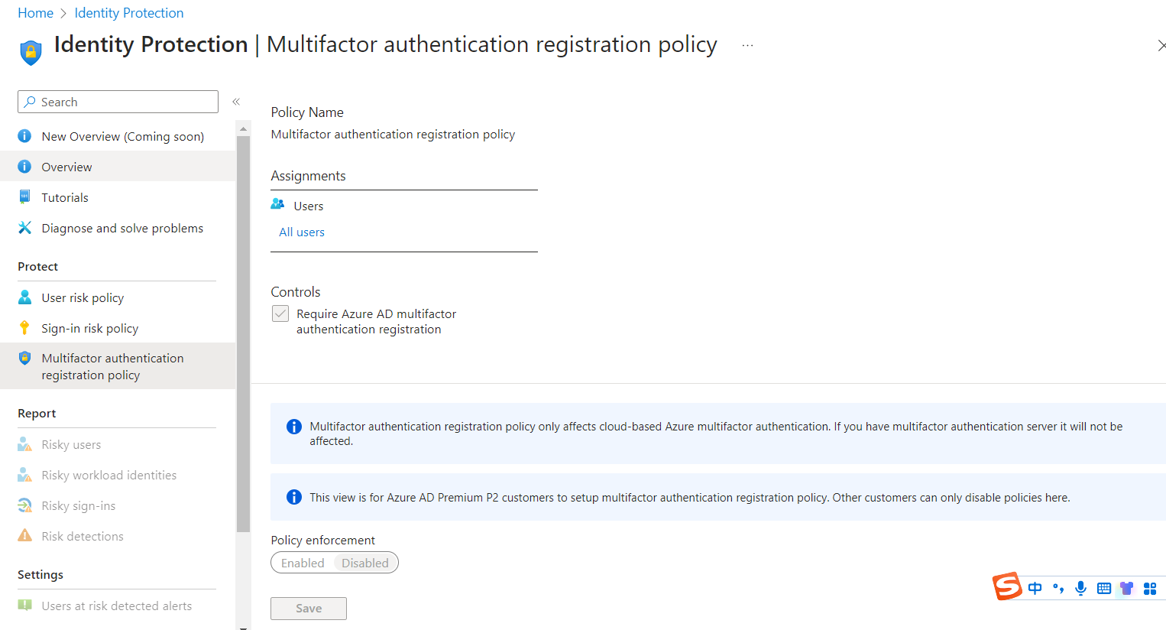Click the Users assignment label
Image resolution: width=1166 pixels, height=630 pixels.
(309, 206)
